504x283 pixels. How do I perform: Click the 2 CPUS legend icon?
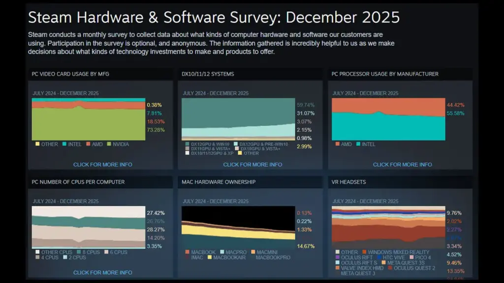[65, 257]
